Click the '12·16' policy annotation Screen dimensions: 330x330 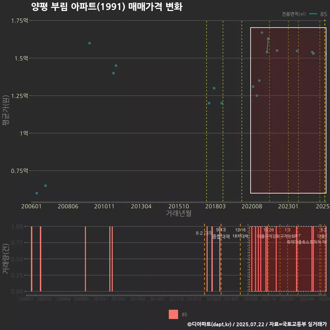point(240,230)
